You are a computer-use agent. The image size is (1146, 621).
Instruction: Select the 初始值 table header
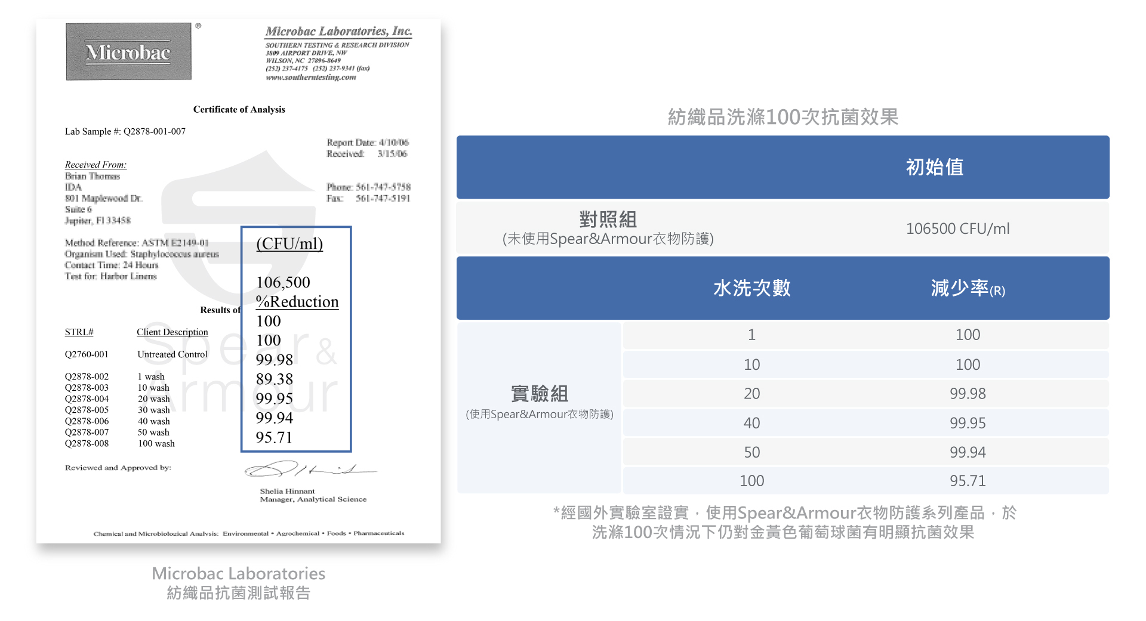[934, 167]
